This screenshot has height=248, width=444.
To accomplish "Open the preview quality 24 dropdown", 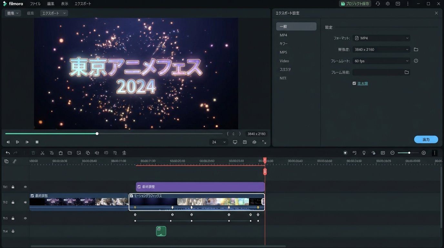I will click(x=218, y=142).
